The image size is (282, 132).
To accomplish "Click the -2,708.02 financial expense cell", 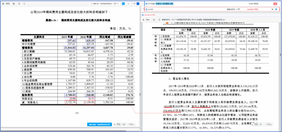I will pos(70,95).
